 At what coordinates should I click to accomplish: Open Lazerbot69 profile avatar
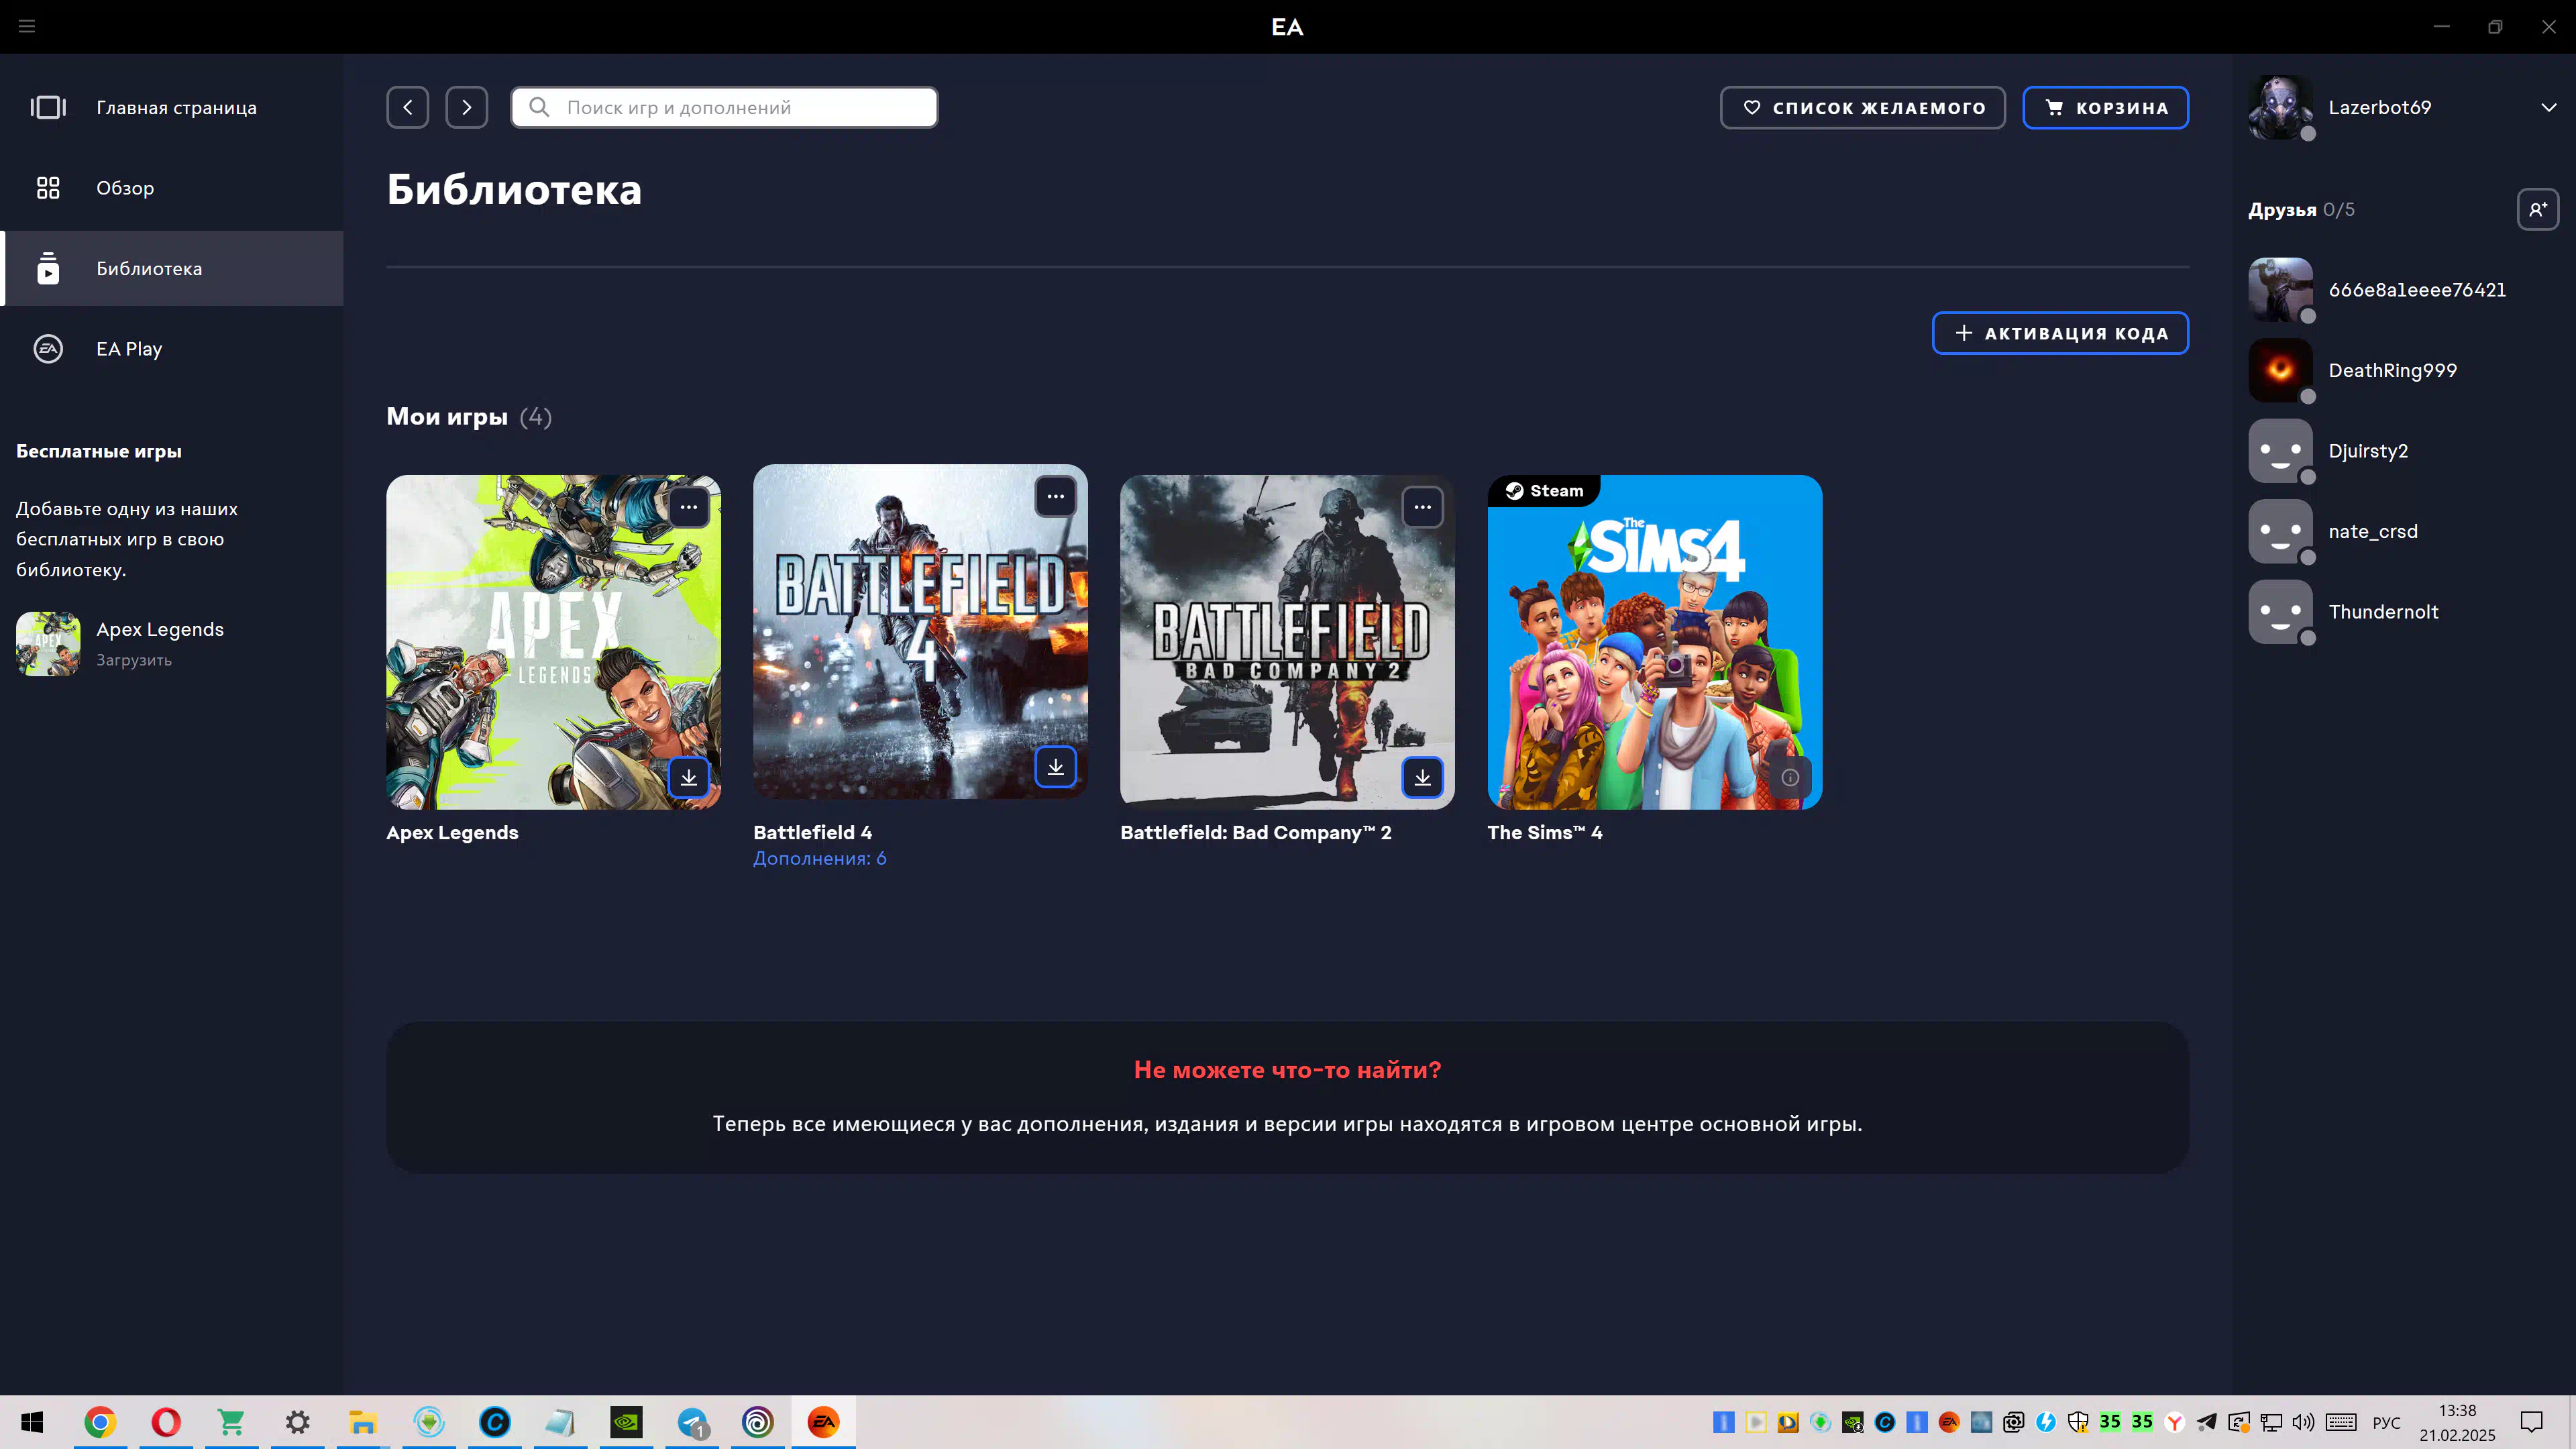tap(2280, 107)
